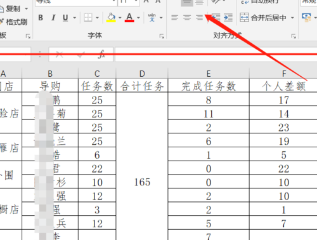317x240 pixels.
Task: Open underline style dropdown arrow
Action: (x=74, y=18)
